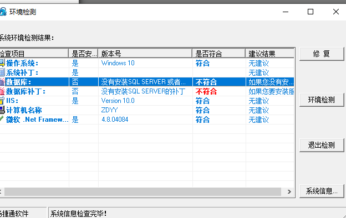Screen dimensions: 346x218
Task: Click the Version 10.0 cell
Action: tap(118, 101)
